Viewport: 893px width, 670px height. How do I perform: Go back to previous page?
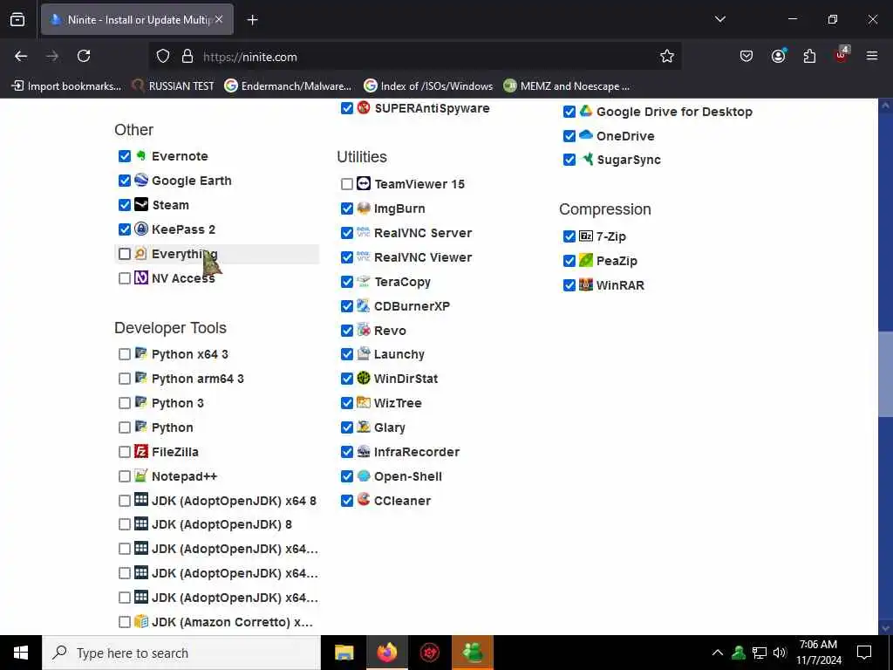[21, 56]
